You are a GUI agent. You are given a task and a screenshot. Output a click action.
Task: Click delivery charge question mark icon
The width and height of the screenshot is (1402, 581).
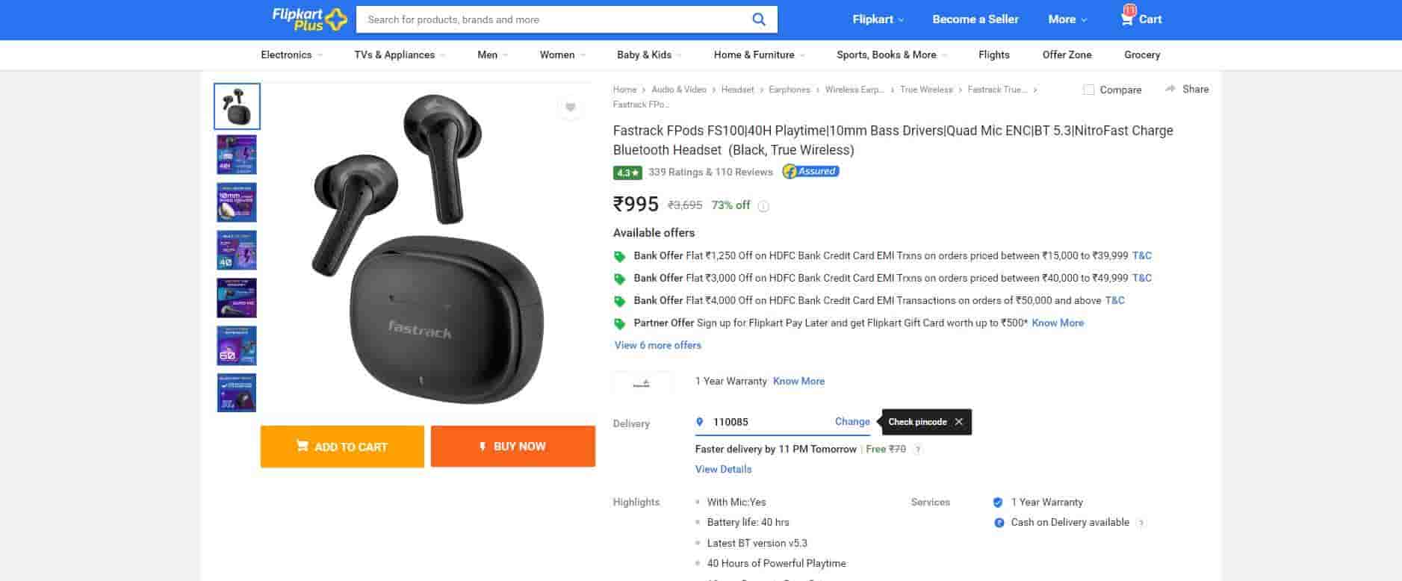point(918,450)
